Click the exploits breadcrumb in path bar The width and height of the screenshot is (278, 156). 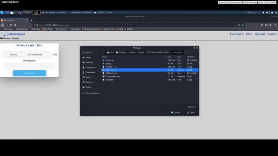[132, 52]
